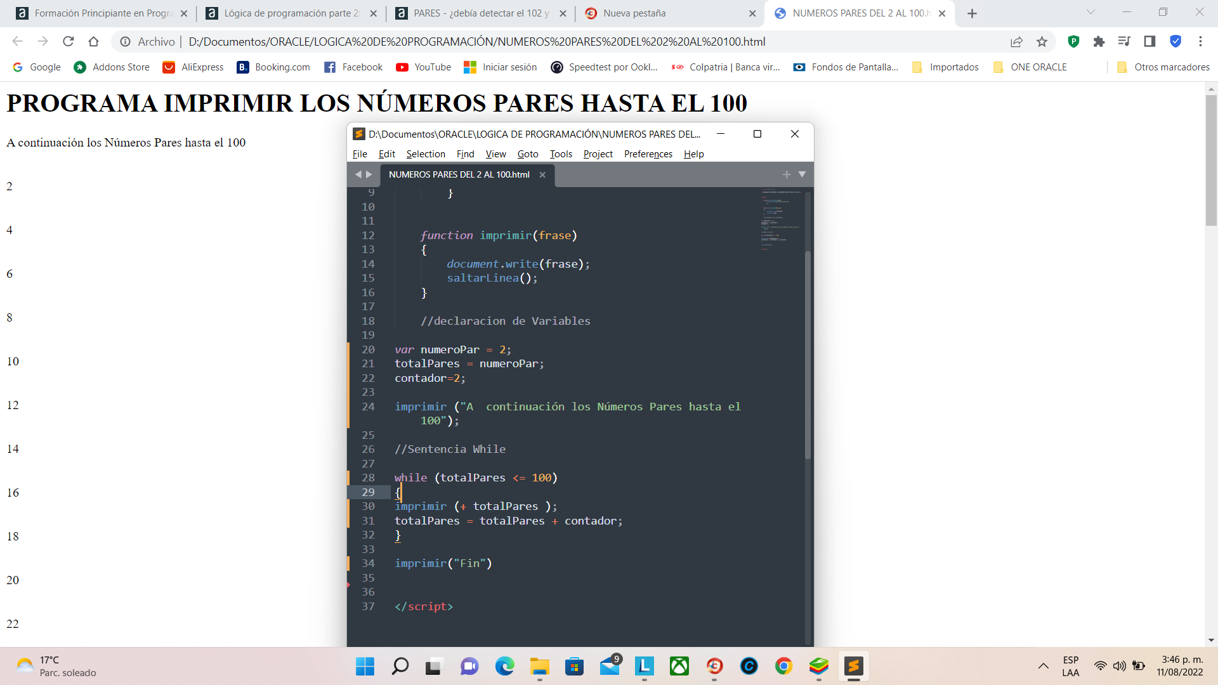1218x685 pixels.
Task: Open green shield extension icon
Action: tap(1073, 41)
